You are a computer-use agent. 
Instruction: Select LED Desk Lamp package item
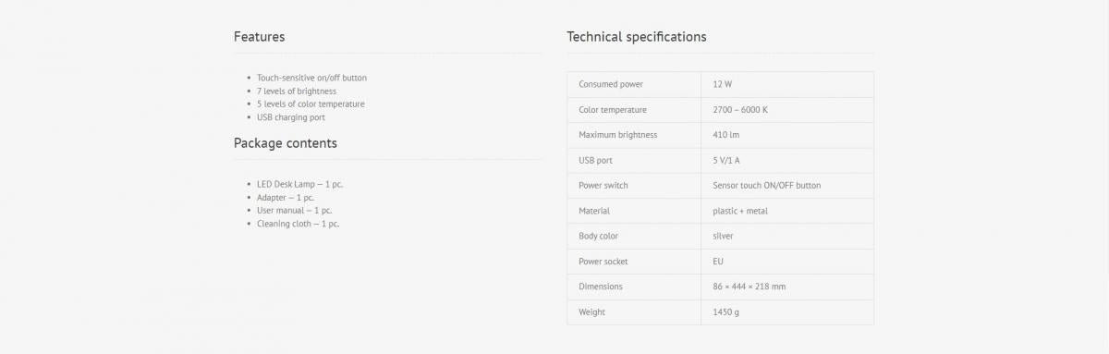pos(299,184)
